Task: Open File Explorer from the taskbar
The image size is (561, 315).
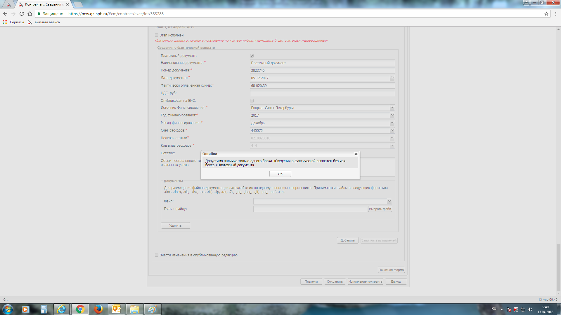Action: (x=134, y=309)
